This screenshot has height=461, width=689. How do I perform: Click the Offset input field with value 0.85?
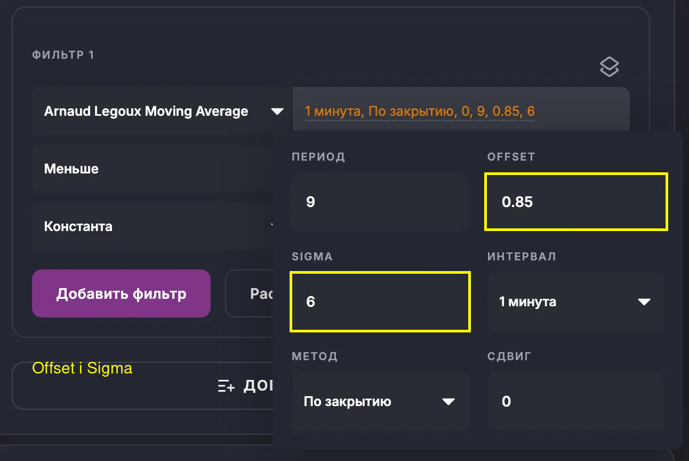576,202
